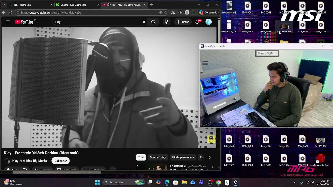Open the Klay channel name link
Viewport: 333px width, 187px height.
tap(30, 161)
